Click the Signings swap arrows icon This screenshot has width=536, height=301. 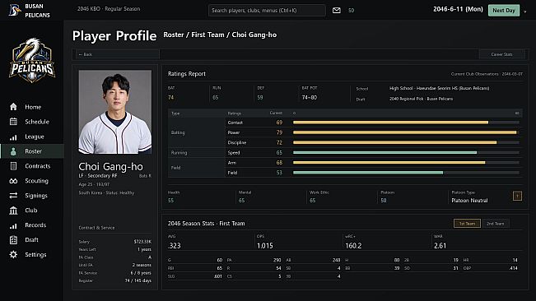pyautogui.click(x=13, y=196)
